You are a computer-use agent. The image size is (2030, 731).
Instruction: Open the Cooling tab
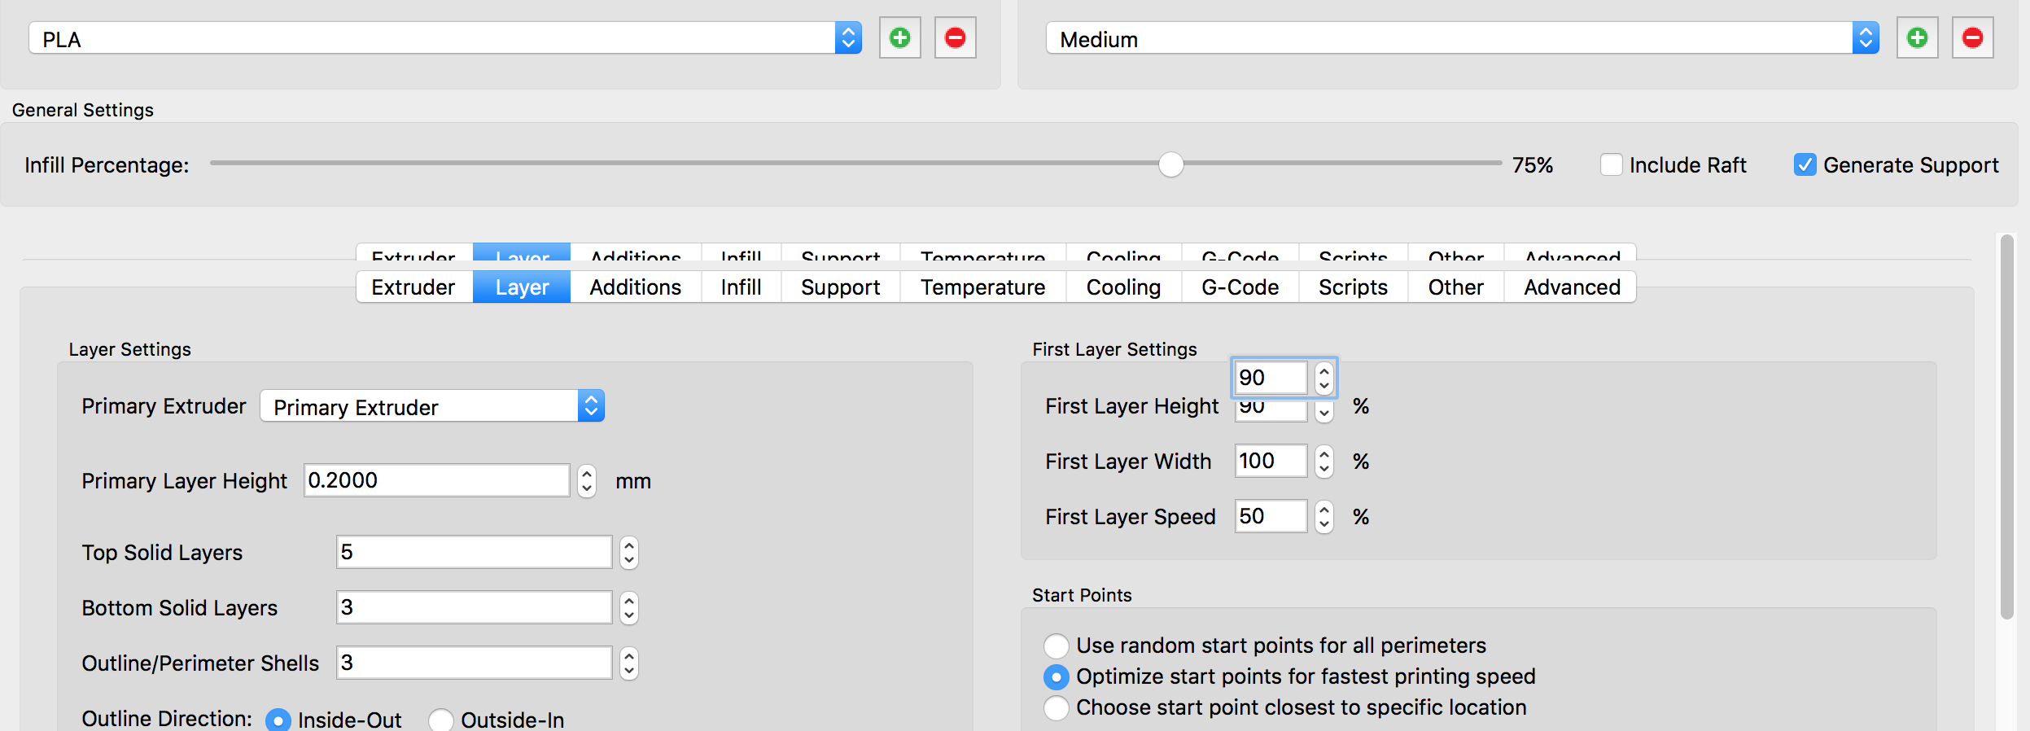tap(1124, 287)
